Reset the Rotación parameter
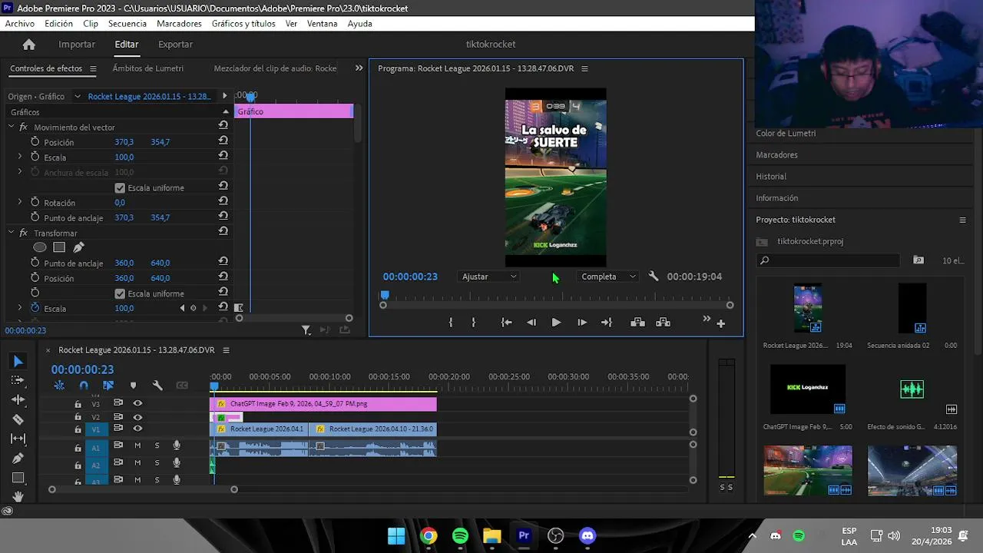983x553 pixels. click(x=223, y=202)
